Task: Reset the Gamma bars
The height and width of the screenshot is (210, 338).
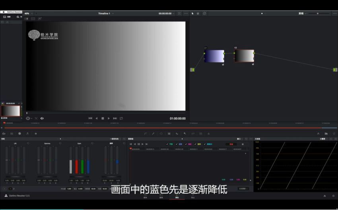Action: tap(60, 143)
